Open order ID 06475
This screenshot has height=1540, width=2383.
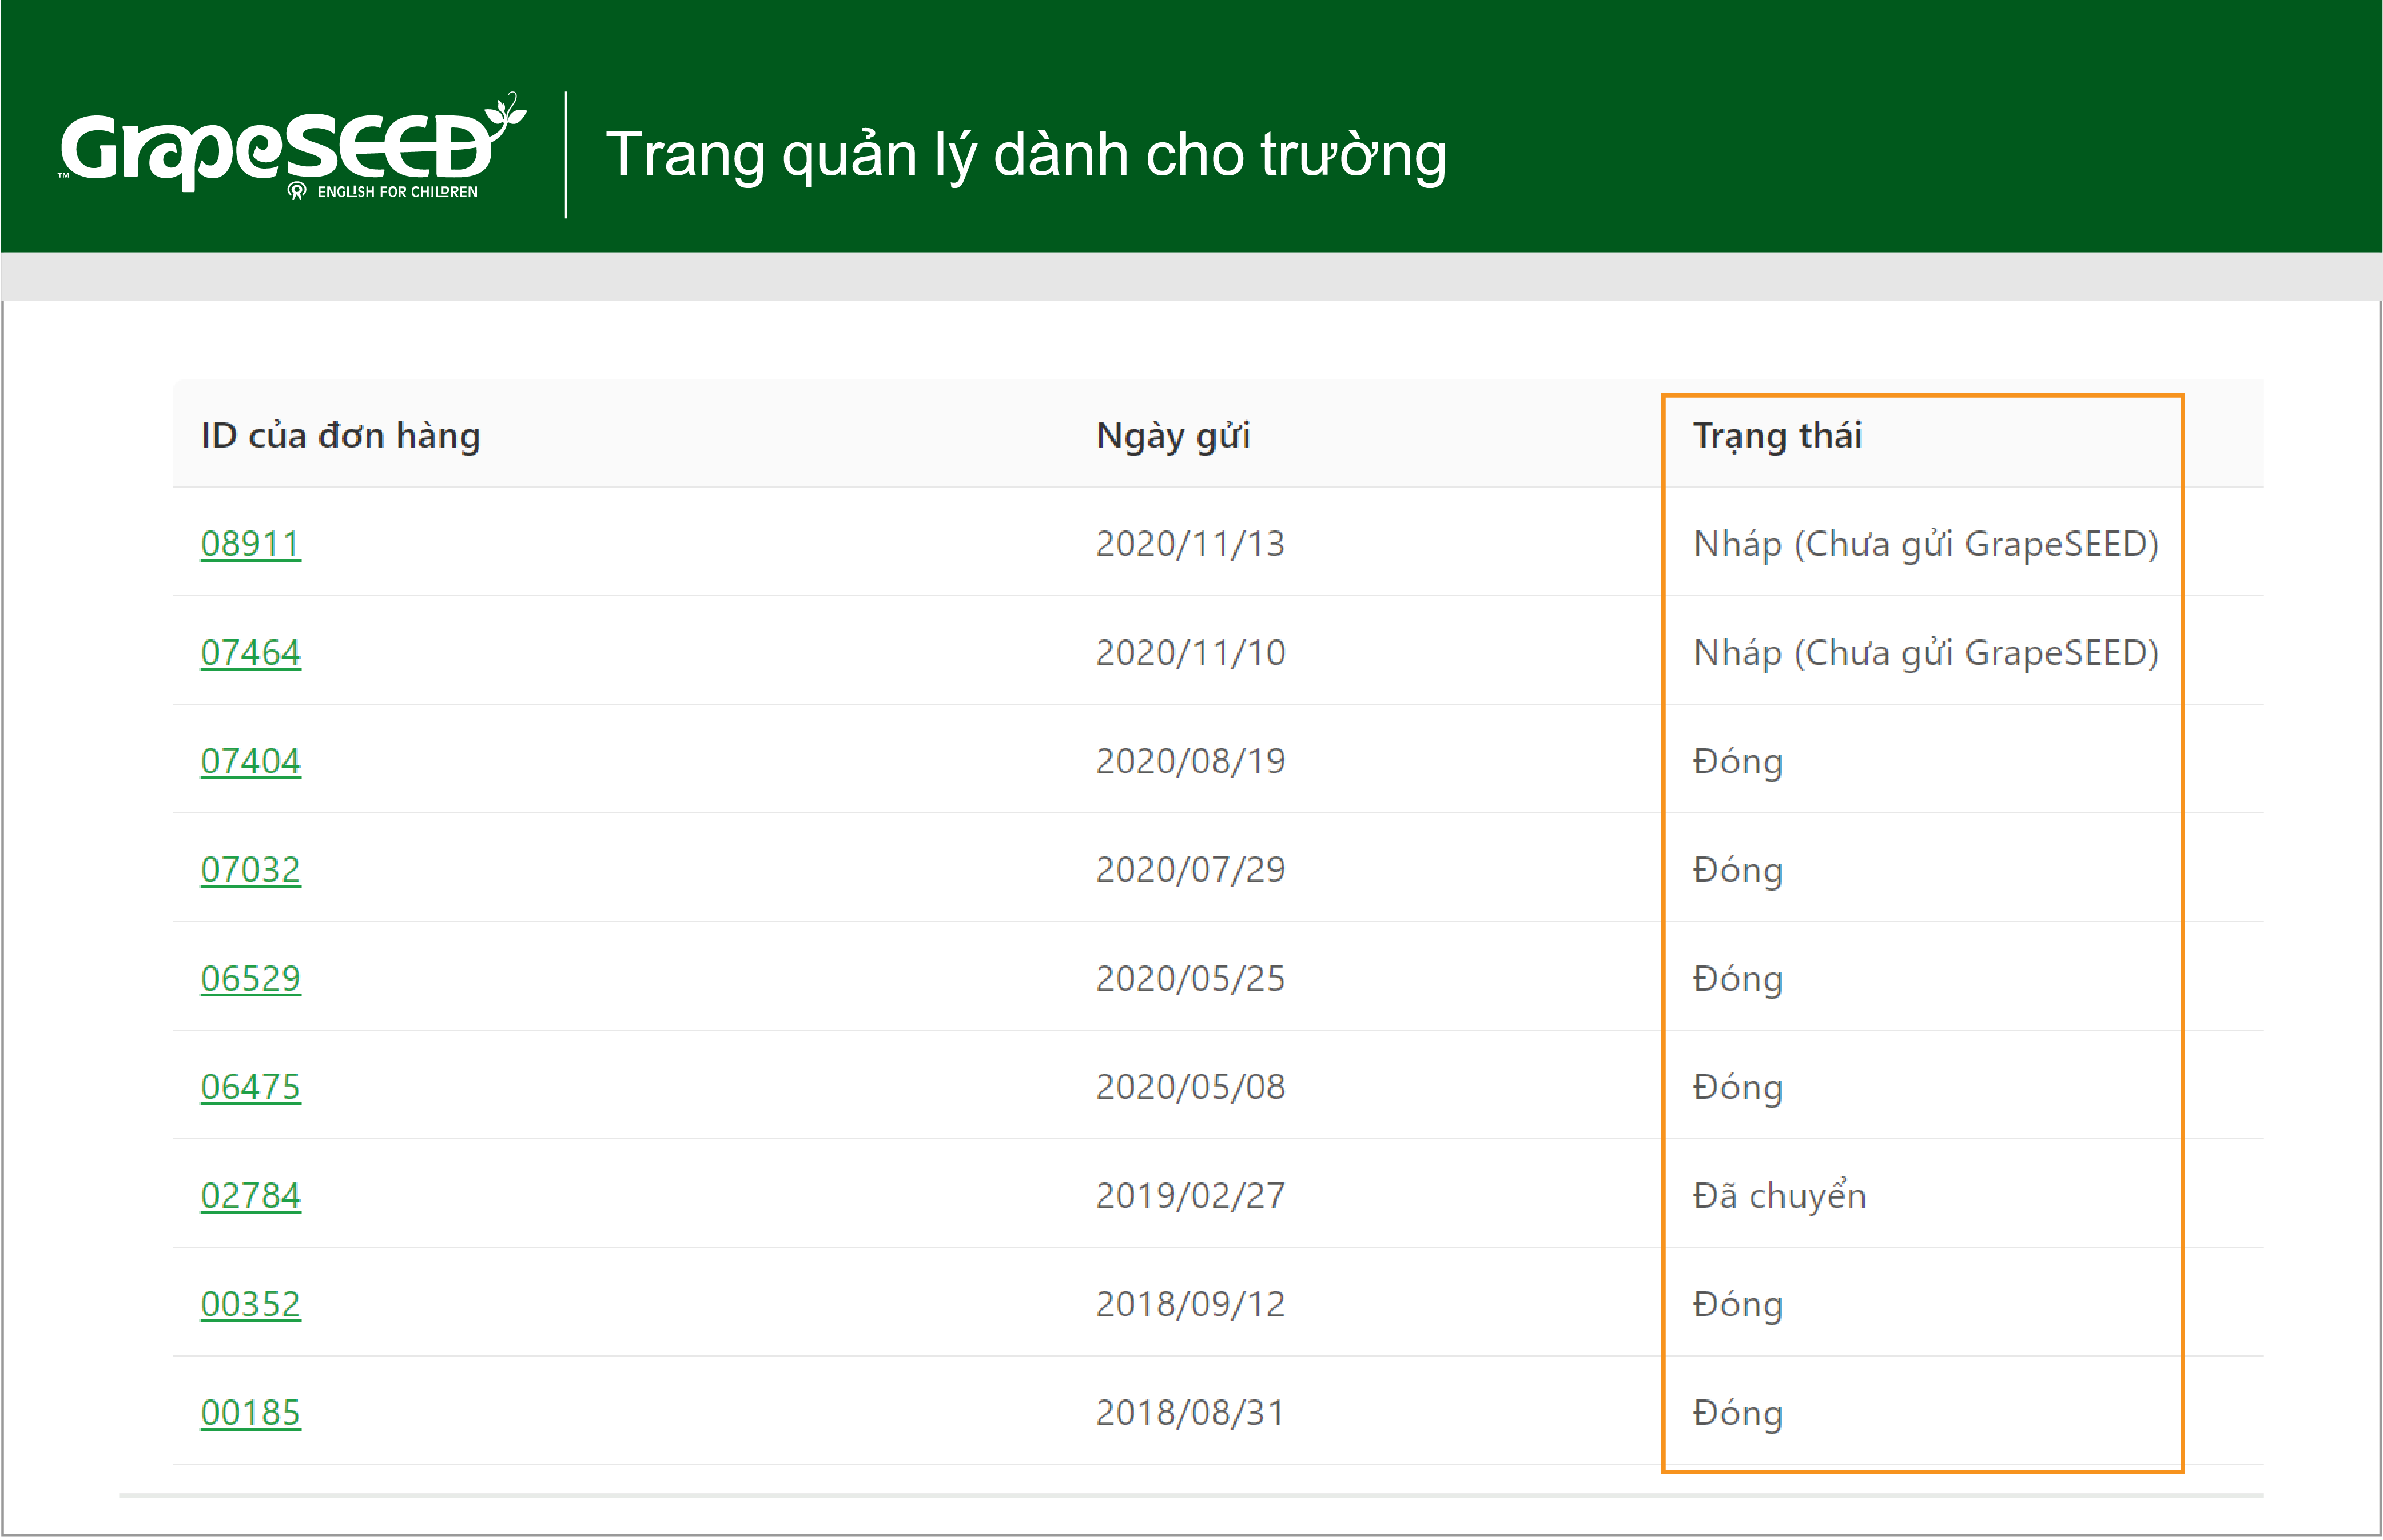(250, 1087)
